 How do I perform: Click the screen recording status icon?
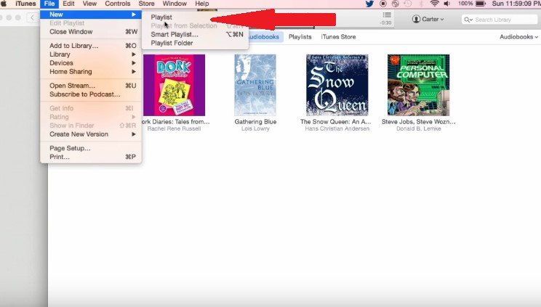[382, 4]
